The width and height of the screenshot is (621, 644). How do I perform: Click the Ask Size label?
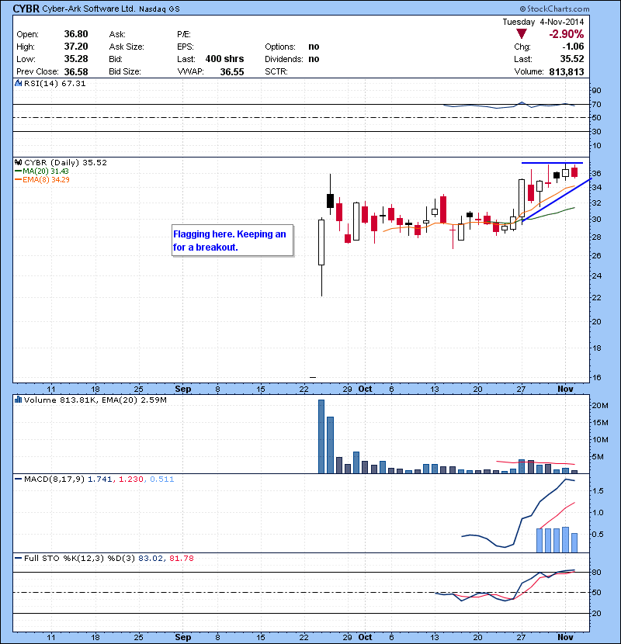[127, 47]
